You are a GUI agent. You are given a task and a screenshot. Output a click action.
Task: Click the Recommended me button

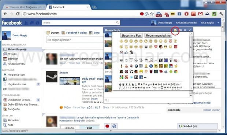158,36
